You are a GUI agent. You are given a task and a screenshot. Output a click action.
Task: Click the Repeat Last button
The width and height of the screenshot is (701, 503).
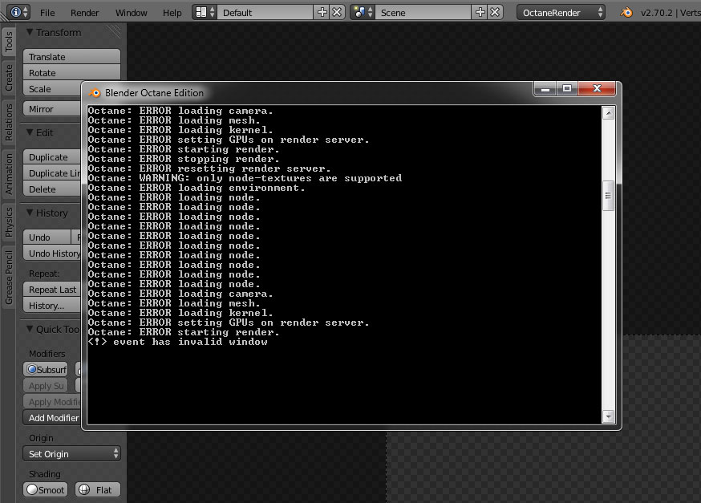52,290
